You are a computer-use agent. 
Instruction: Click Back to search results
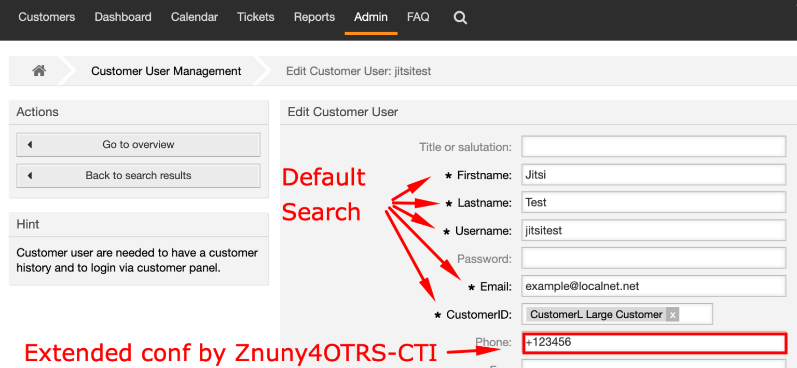[138, 176]
